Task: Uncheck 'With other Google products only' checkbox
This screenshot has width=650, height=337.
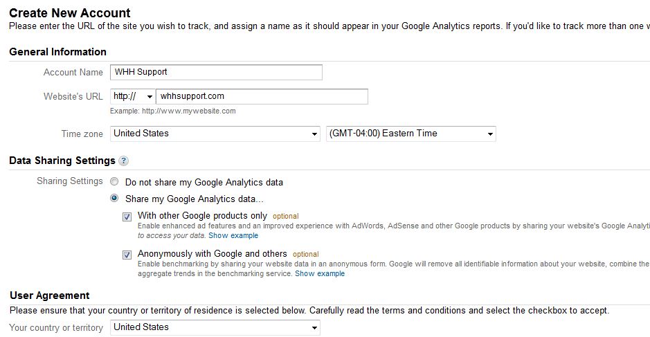Action: click(x=127, y=217)
